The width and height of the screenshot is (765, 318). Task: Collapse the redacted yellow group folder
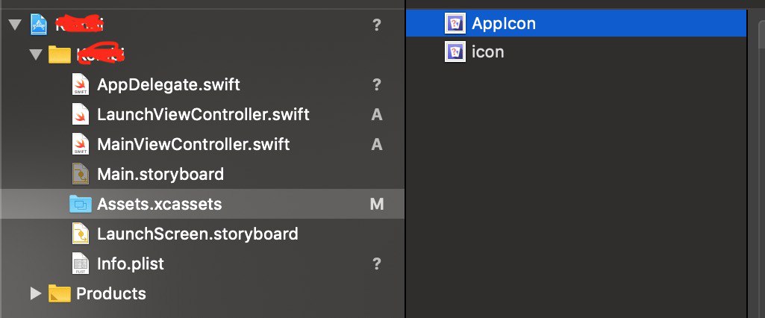pos(36,54)
